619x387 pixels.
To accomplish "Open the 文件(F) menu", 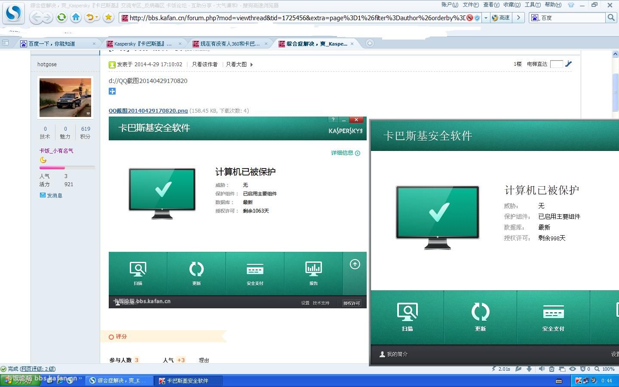I will pyautogui.click(x=471, y=5).
